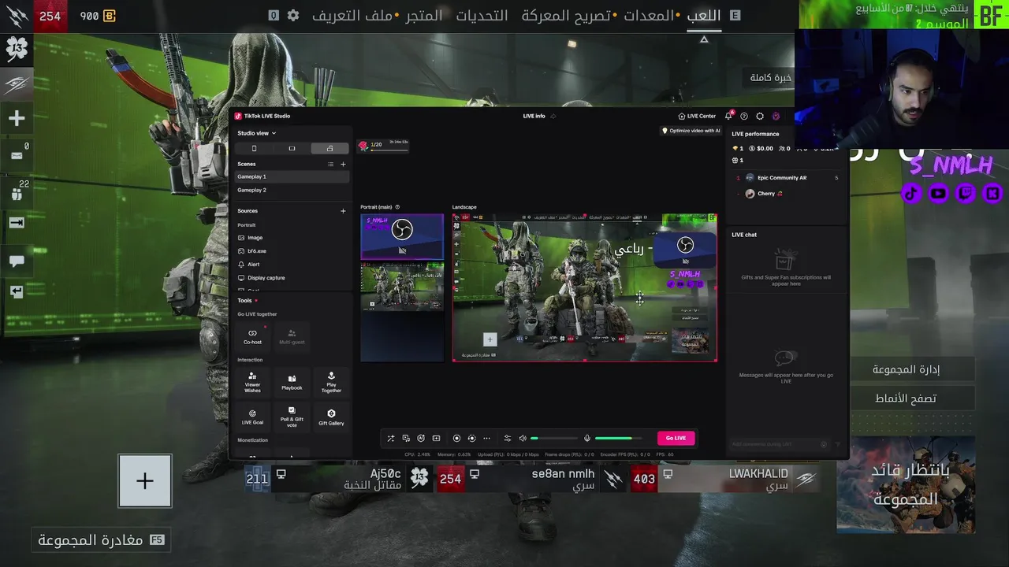Open the LIVE Goal tool

[x=252, y=417]
